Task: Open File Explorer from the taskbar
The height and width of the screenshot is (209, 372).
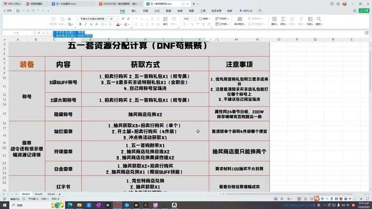Action: click(x=79, y=205)
